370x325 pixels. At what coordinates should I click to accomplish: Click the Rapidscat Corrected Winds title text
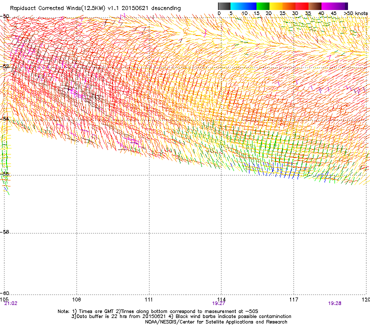click(95, 8)
